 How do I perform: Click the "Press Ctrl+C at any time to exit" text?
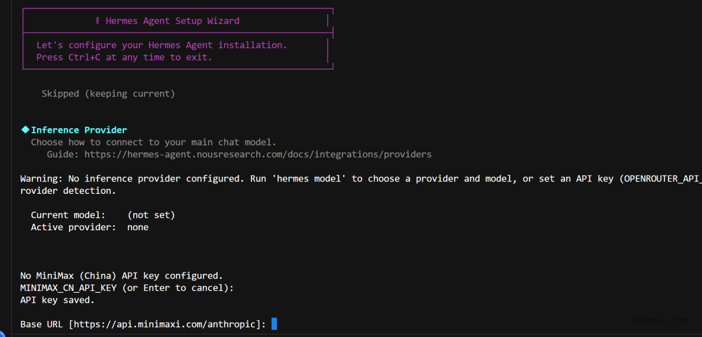tap(124, 57)
